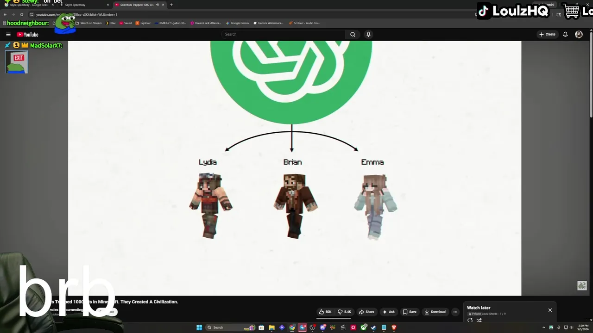
Task: Click the Watch later playlist title
Action: 479,308
